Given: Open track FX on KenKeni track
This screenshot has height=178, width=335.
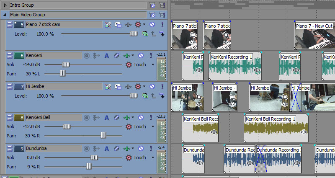Looking at the screenshot, I should point(127,56).
